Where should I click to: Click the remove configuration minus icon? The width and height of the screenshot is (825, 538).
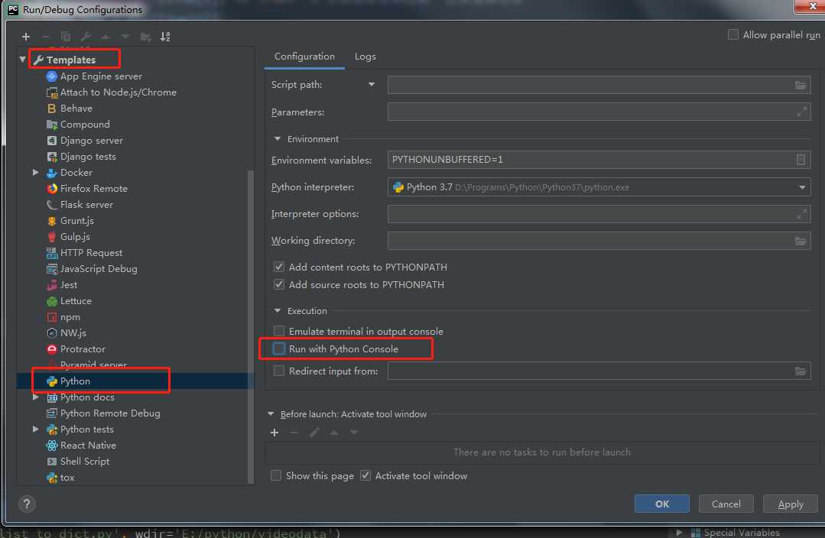(x=46, y=36)
